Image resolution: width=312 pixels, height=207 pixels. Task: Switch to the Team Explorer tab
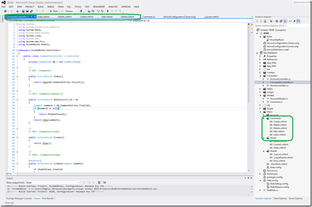pos(280,198)
